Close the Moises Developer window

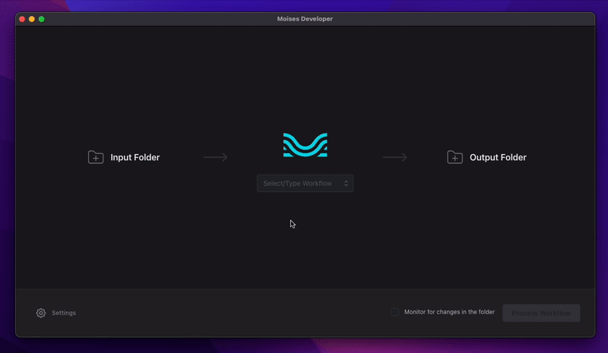pyautogui.click(x=22, y=19)
